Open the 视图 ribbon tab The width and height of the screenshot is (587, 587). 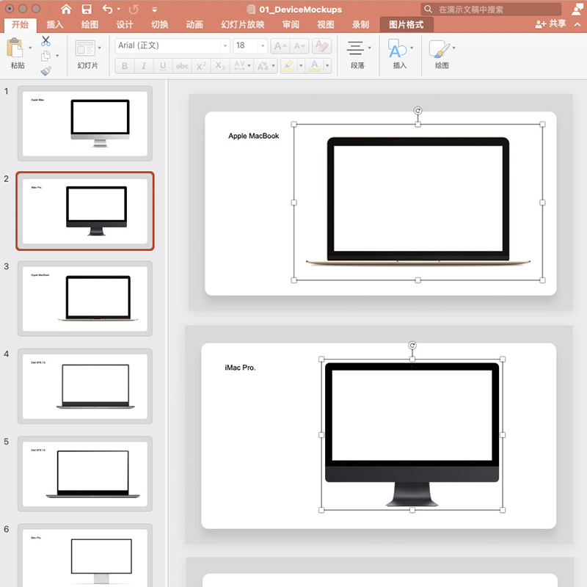325,25
